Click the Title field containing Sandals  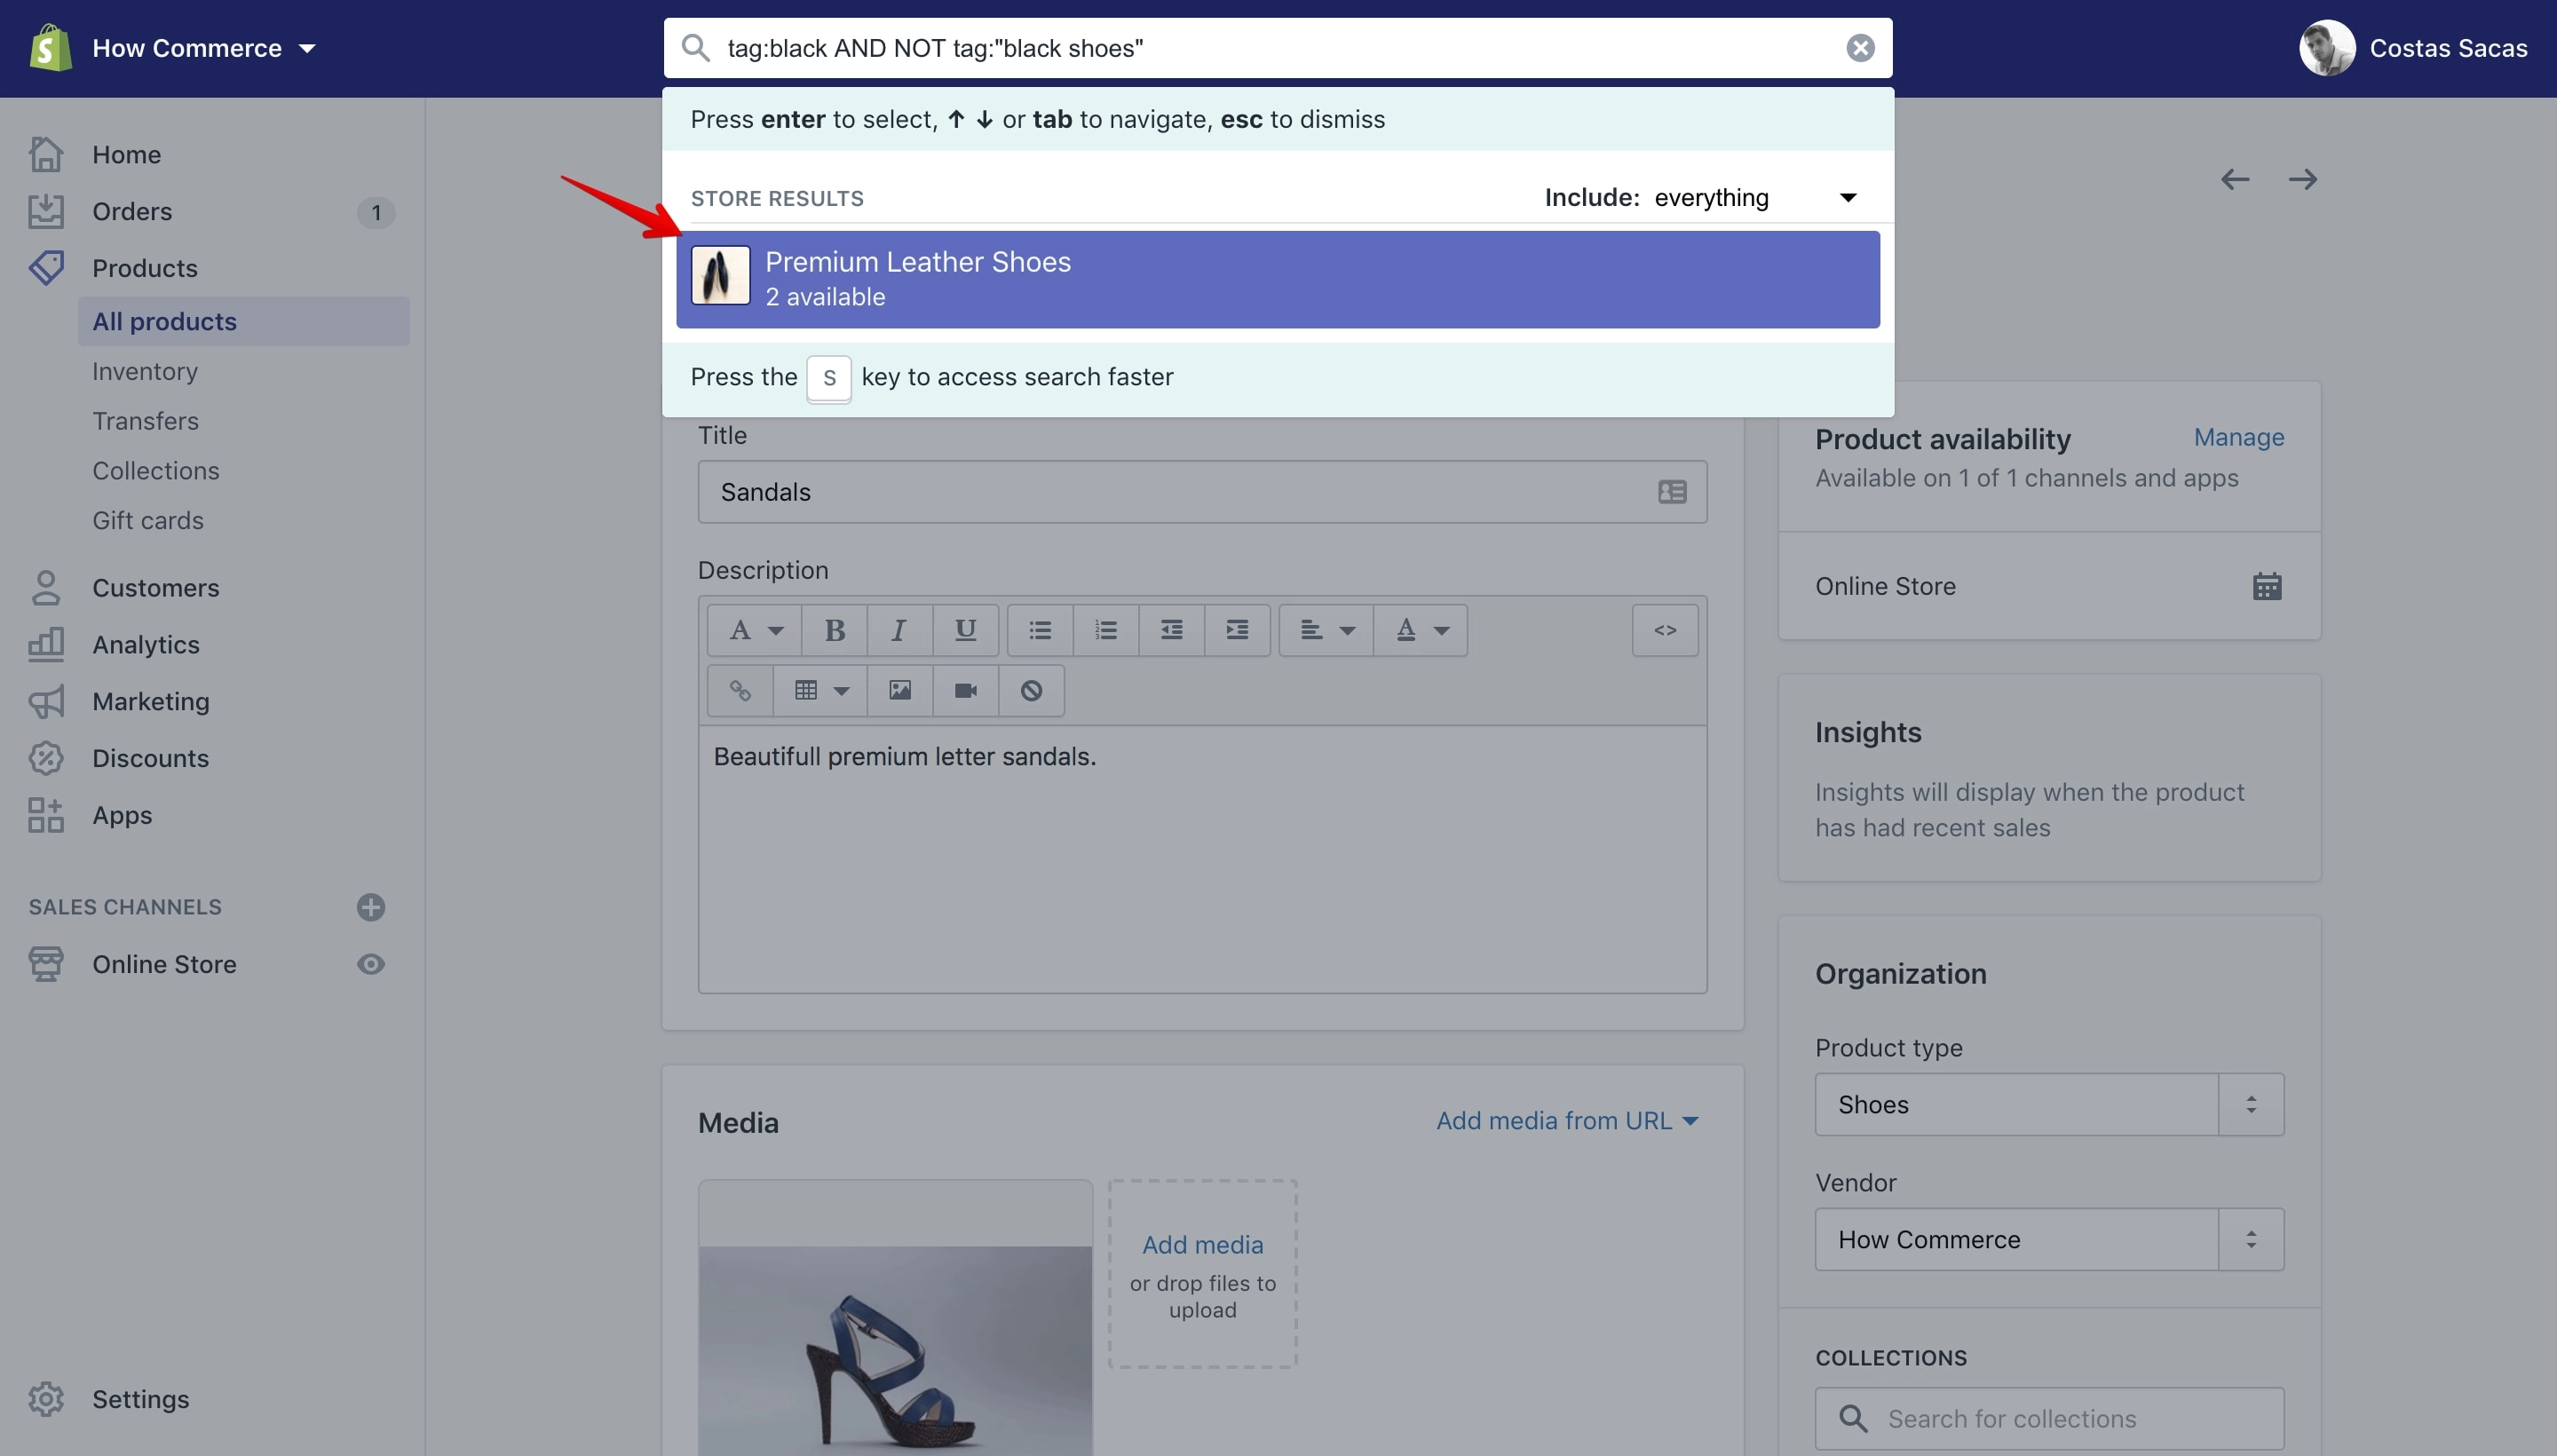pos(1202,492)
